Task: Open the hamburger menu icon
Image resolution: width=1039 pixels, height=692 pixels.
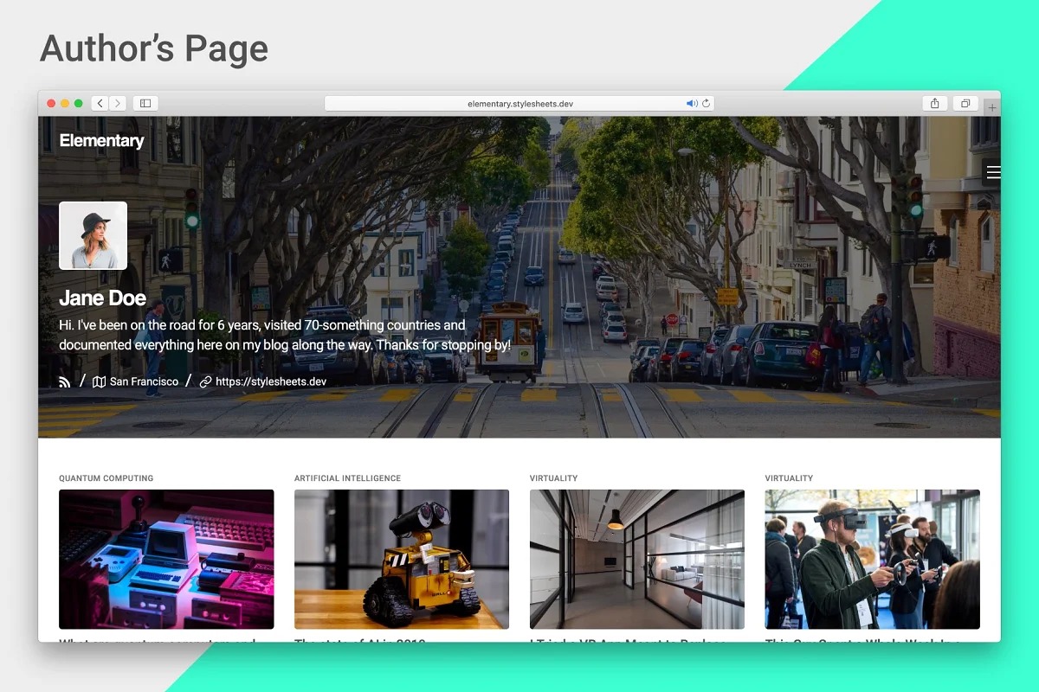Action: [x=993, y=172]
